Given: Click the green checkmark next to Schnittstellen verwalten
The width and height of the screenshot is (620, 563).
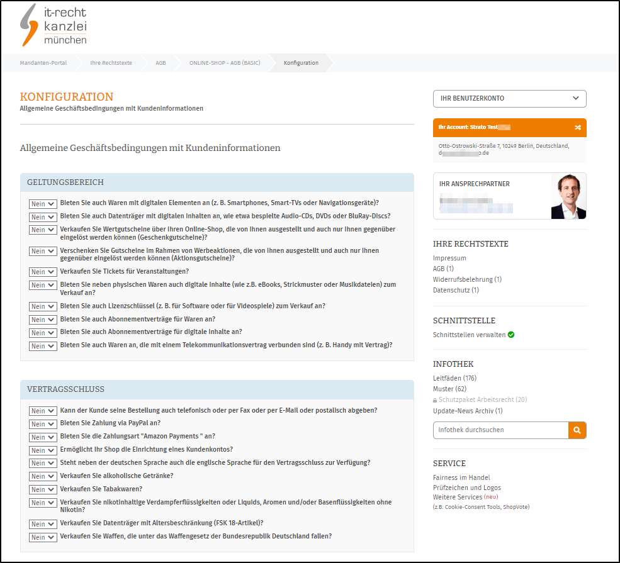Looking at the screenshot, I should 511,335.
